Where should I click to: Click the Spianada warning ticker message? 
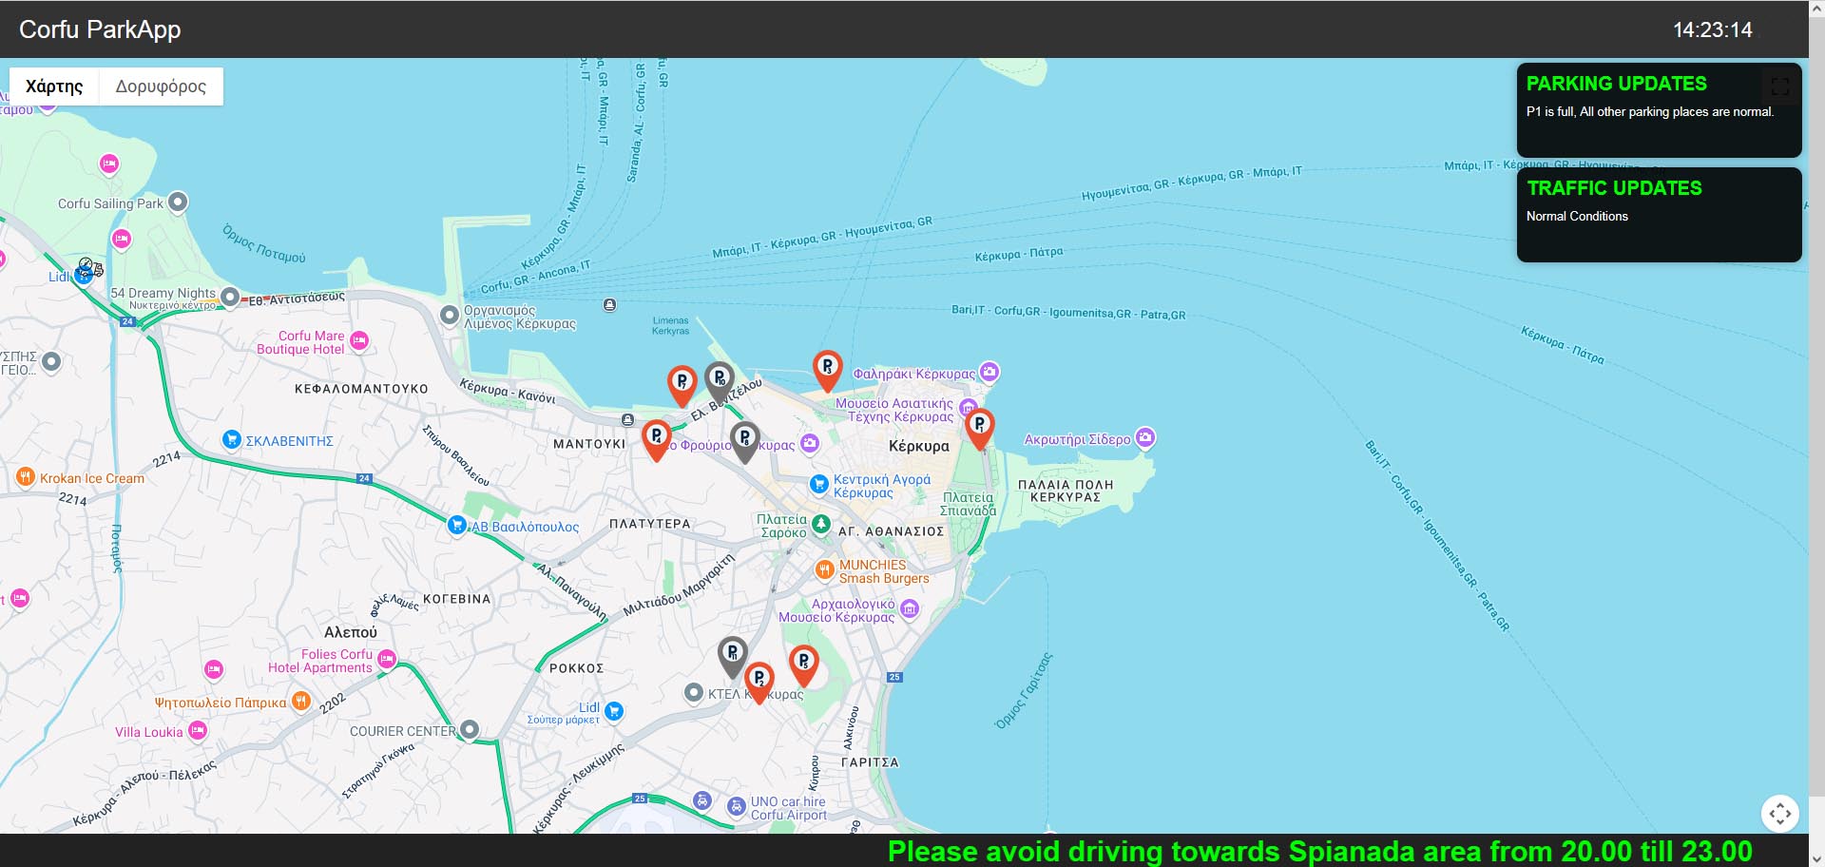point(1319,851)
